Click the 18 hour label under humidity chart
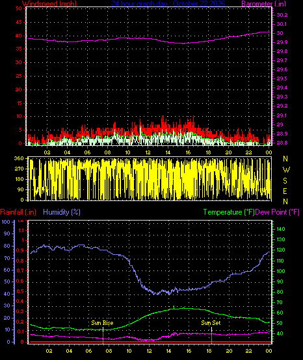The height and width of the screenshot is (360, 303). (209, 351)
